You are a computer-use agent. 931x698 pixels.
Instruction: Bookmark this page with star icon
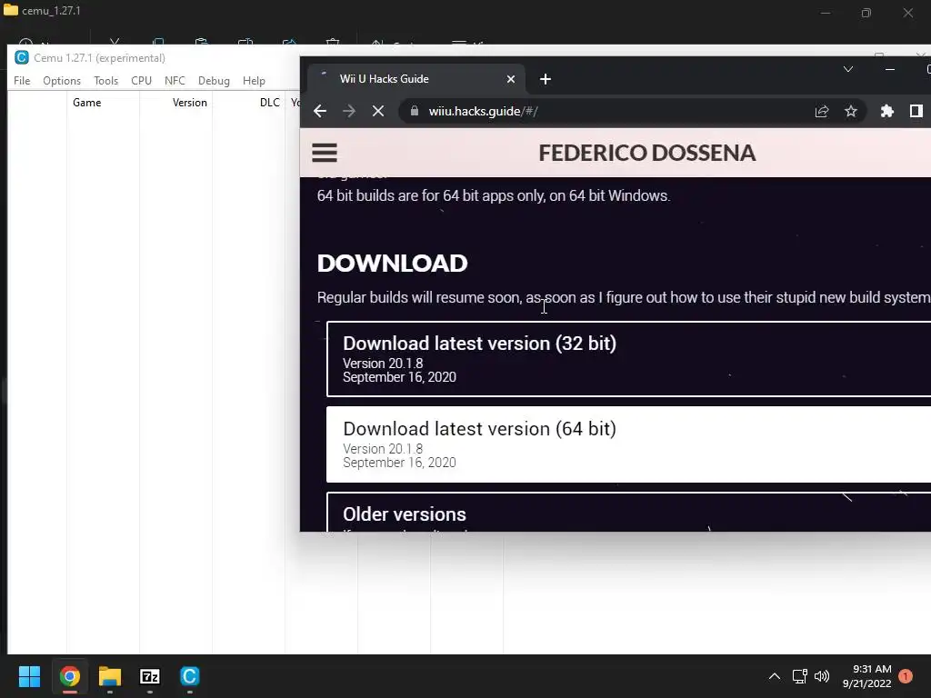click(851, 111)
